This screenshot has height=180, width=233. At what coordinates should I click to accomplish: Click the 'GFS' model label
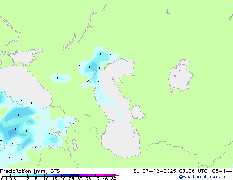(55, 171)
